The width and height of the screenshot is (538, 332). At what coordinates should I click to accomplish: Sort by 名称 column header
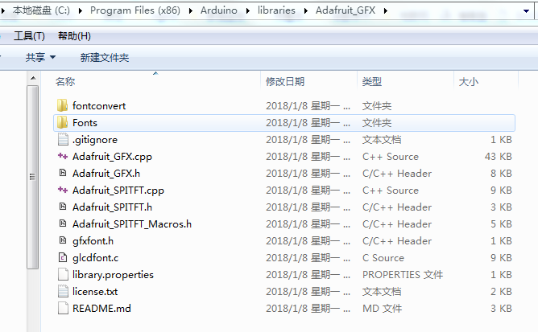[65, 81]
